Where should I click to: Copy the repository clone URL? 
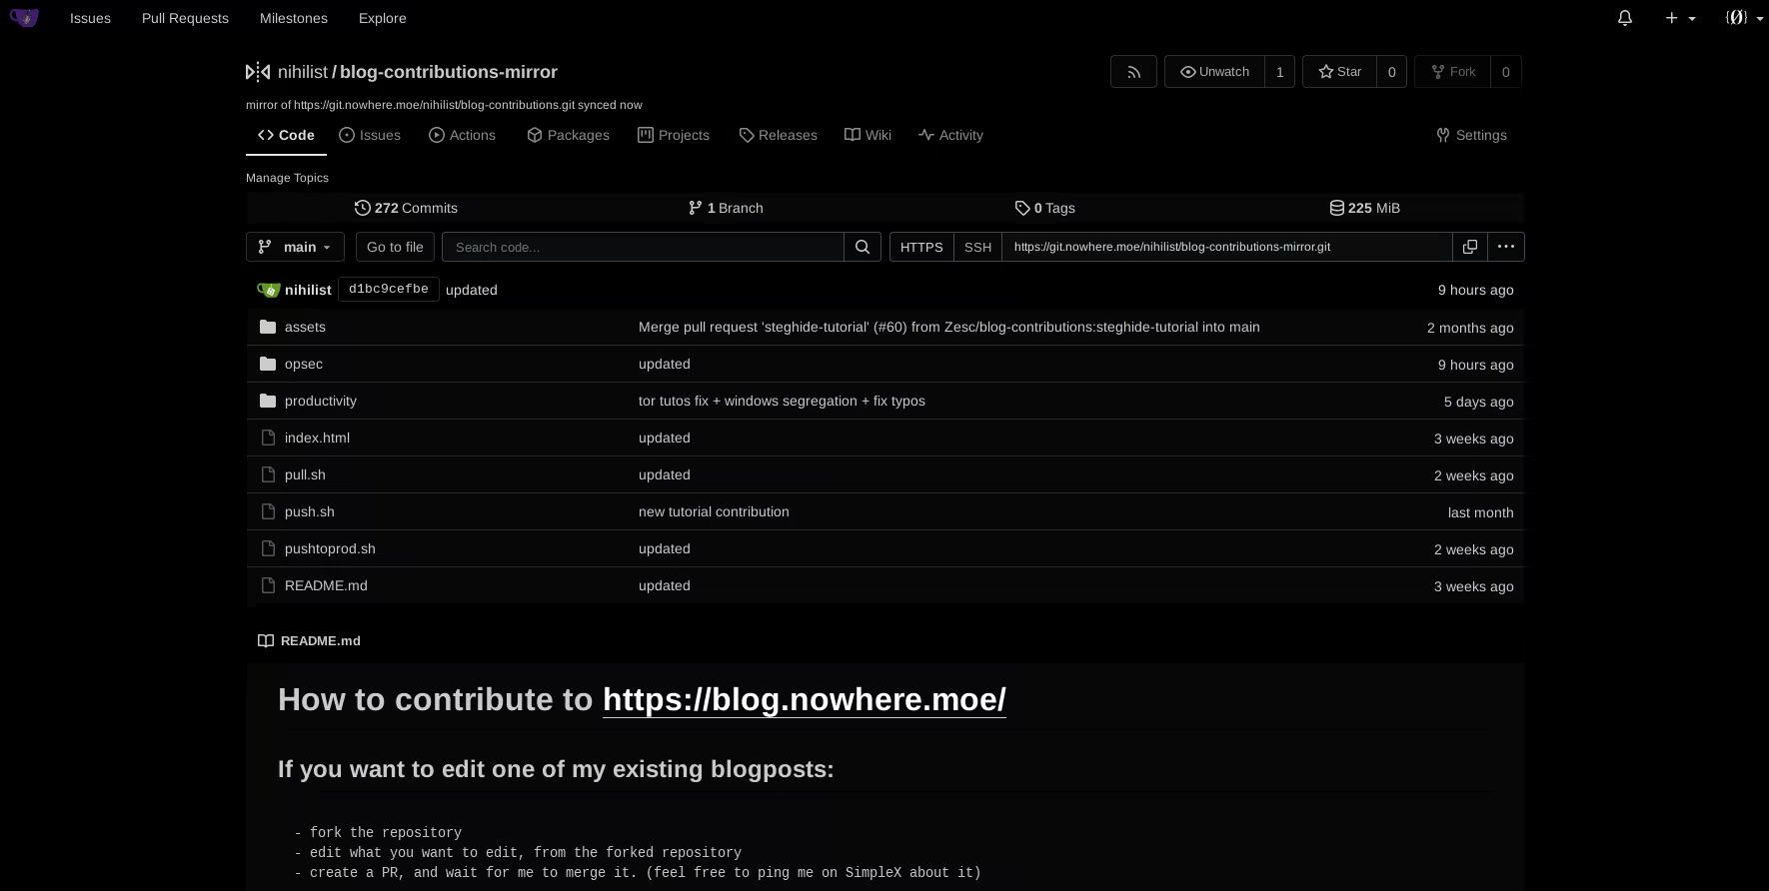tap(1469, 247)
